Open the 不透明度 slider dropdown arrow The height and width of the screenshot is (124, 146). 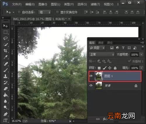click(x=141, y=55)
